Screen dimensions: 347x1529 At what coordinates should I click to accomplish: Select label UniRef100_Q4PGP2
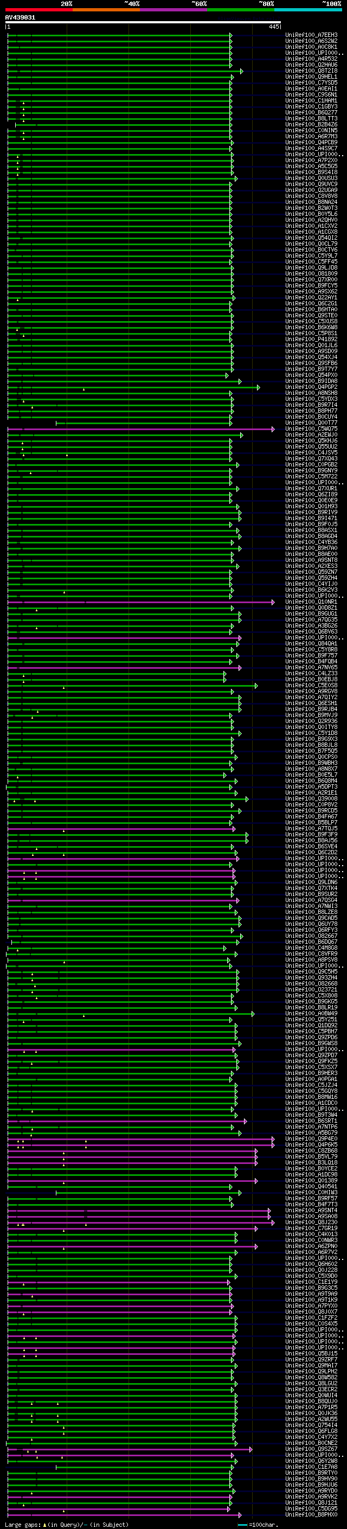[x=311, y=387]
